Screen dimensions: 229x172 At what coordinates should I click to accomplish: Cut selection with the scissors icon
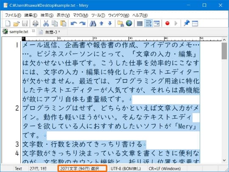coord(46,23)
